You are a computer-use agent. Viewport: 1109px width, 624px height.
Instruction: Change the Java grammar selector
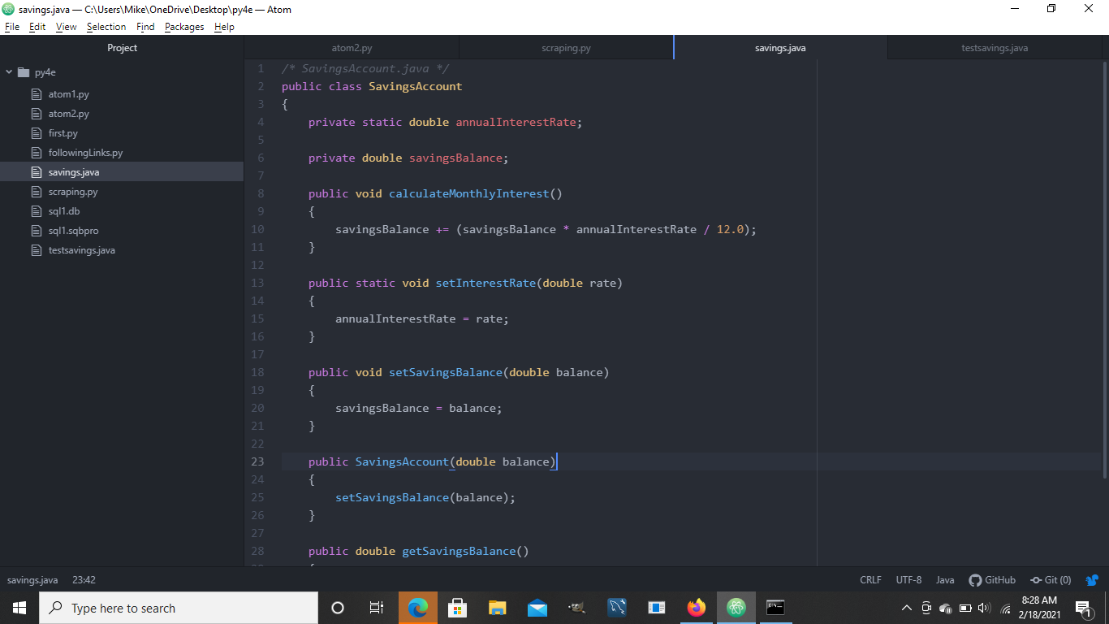coord(945,580)
